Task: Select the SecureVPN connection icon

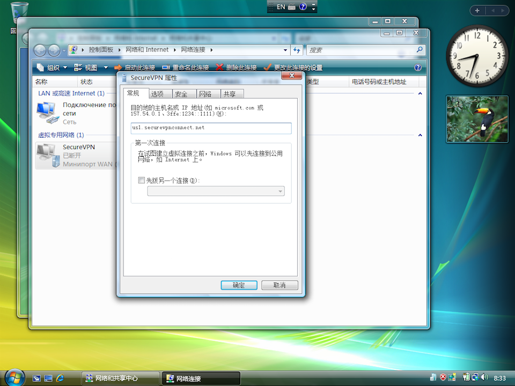Action: point(48,155)
